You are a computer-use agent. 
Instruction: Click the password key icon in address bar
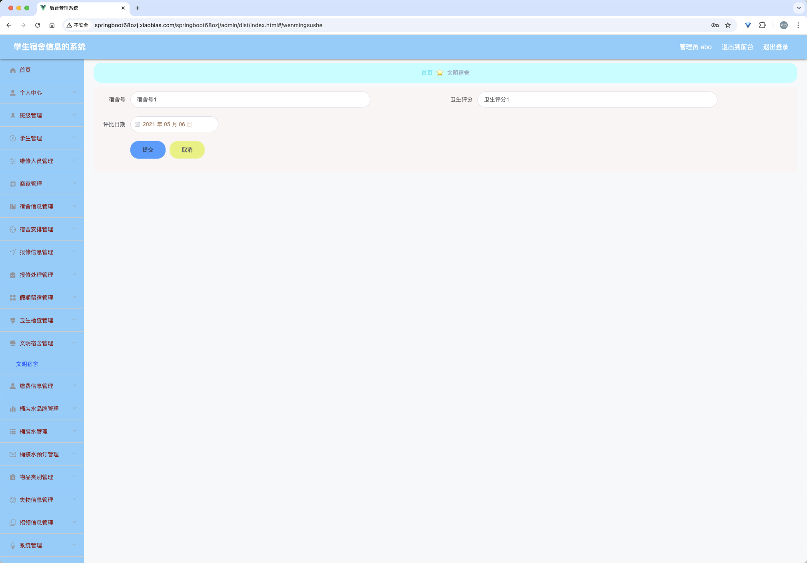(715, 25)
